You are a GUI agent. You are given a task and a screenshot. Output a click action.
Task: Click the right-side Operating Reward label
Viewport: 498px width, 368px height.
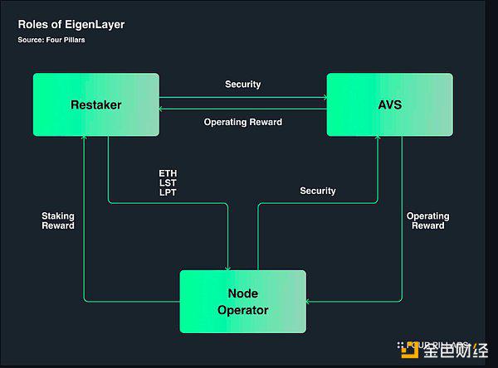click(x=427, y=220)
